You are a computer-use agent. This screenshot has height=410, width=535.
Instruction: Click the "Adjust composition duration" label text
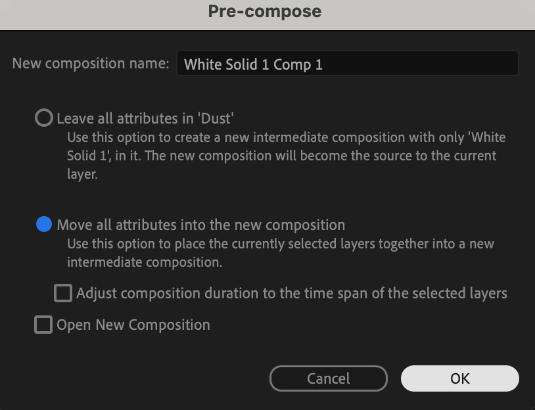click(291, 293)
